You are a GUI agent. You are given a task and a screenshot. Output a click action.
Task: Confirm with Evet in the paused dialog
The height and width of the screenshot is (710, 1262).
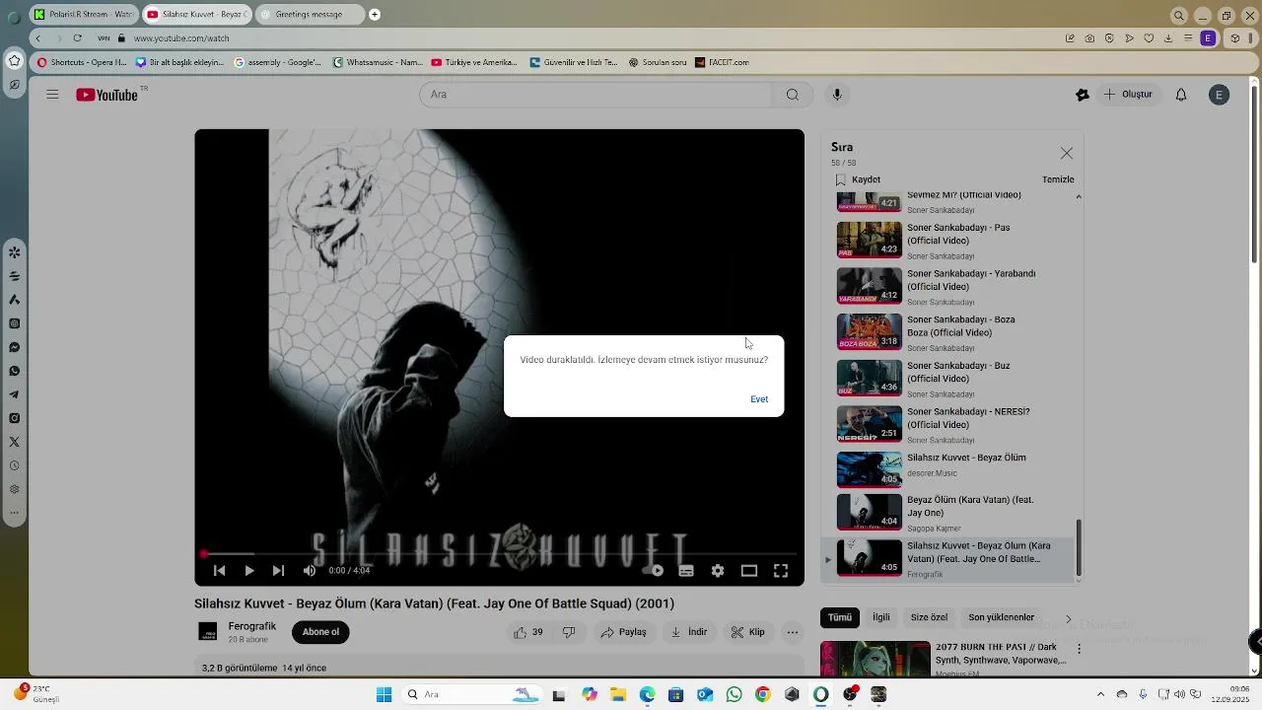(759, 399)
